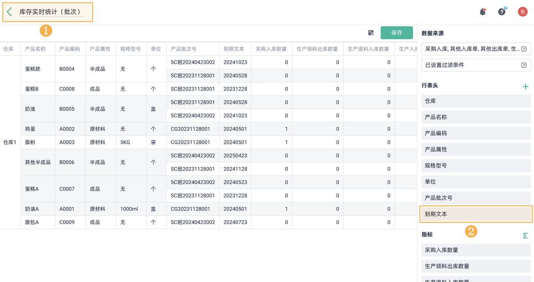This screenshot has width=534, height=282.
Task: Click the data preview icon beside Save
Action: pos(371,33)
